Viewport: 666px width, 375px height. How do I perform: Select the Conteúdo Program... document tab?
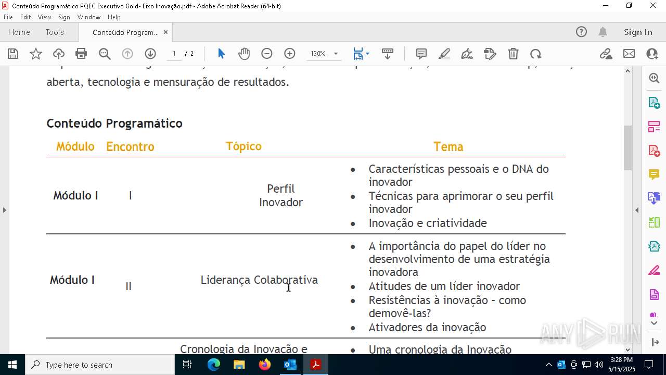click(x=125, y=32)
